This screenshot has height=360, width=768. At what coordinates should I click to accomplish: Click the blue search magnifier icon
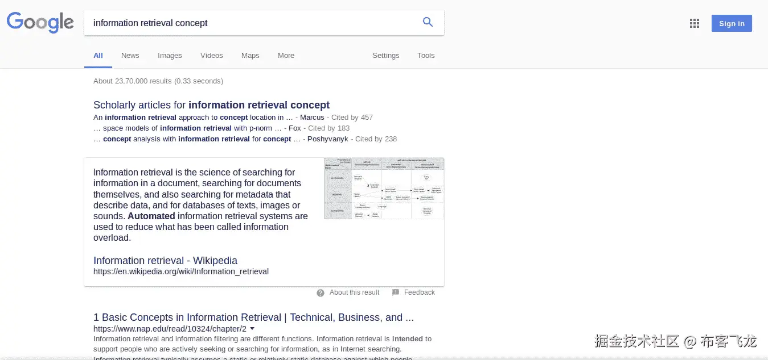coord(428,23)
